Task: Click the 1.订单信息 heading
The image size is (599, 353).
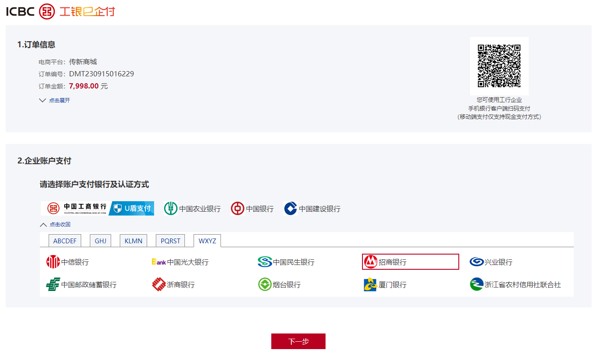Action: (36, 45)
